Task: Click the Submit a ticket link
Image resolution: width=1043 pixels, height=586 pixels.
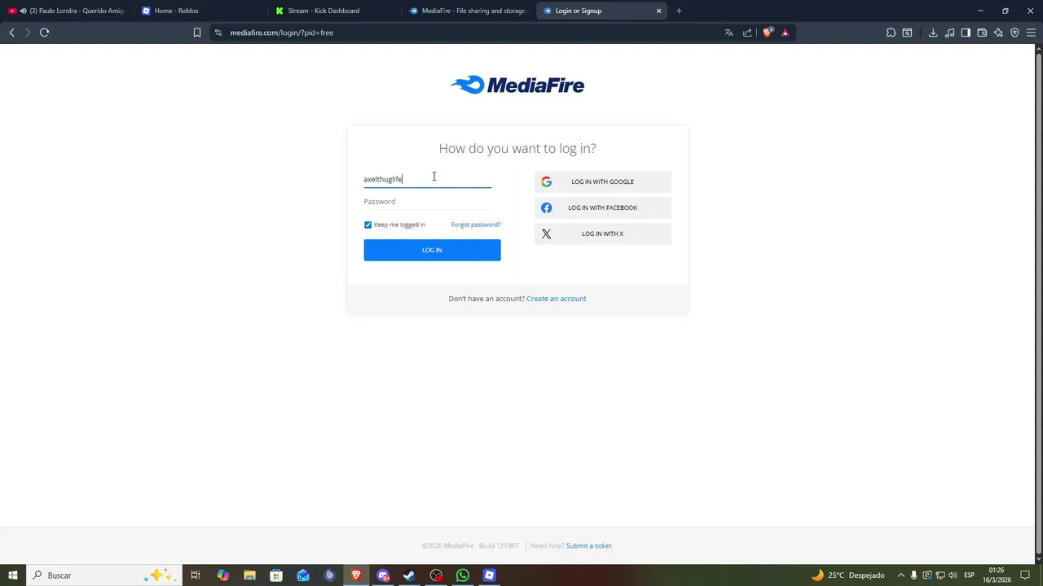Action: tap(589, 546)
